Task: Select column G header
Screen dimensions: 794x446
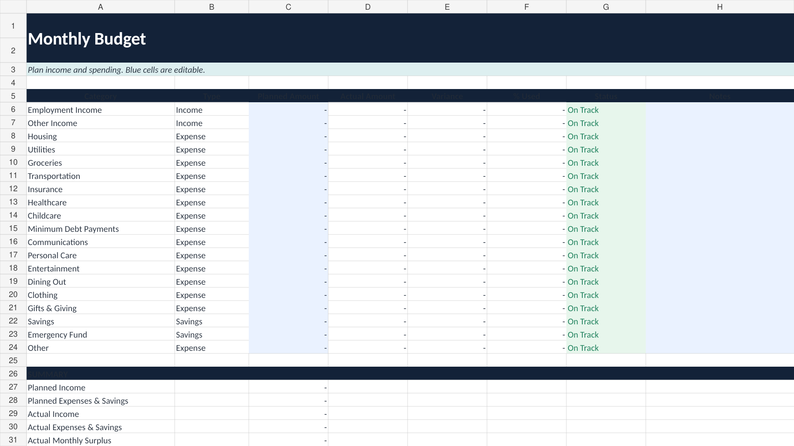Action: click(x=606, y=7)
